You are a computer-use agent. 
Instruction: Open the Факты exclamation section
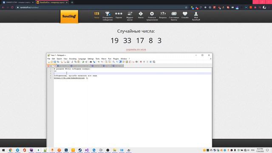[x=141, y=15]
